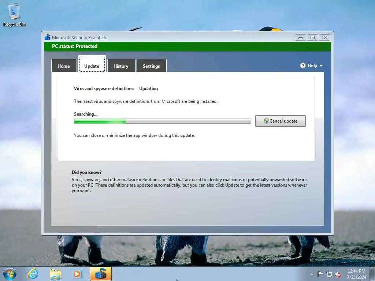Click the 'Searching...' status text

86,114
